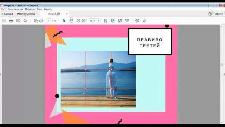
Task: Open the Просмотр menu
Action: click(30, 9)
